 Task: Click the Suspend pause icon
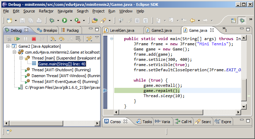pos(25,39)
